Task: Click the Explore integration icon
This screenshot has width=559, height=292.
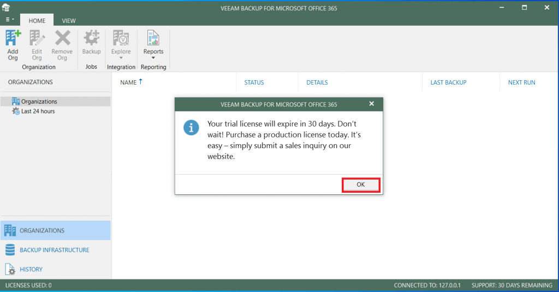Action: 121,38
